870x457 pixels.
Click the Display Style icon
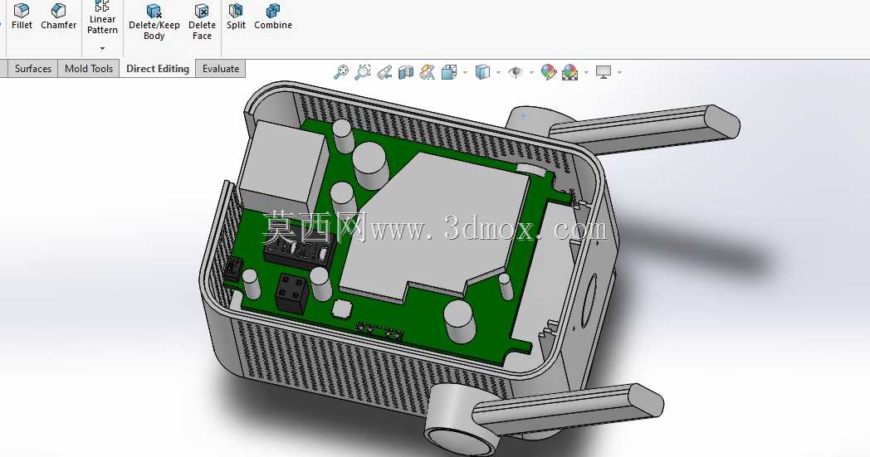coord(482,72)
